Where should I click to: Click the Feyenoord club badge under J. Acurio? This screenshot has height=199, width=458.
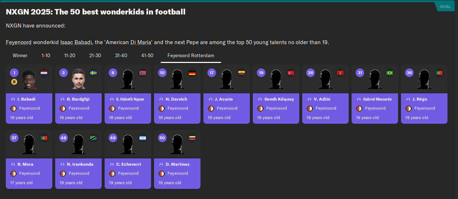[211, 108]
